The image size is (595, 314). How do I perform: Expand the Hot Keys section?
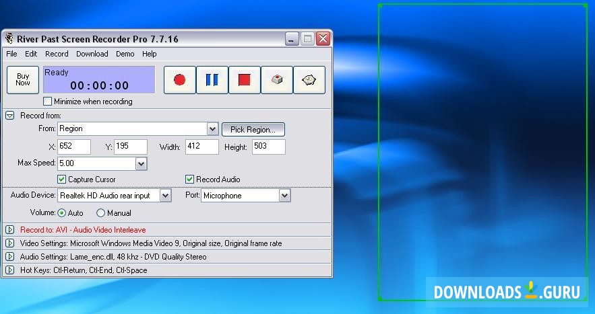(x=10, y=270)
